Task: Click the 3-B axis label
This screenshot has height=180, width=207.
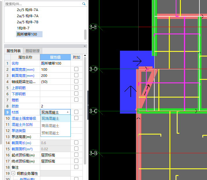Action: (x=93, y=153)
